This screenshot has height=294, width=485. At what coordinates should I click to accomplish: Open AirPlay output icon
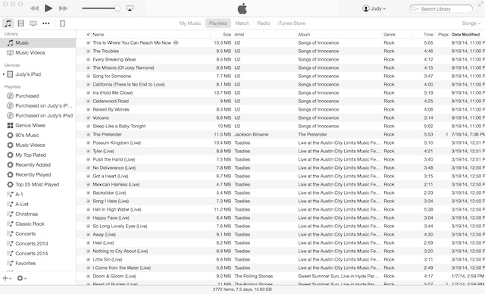pyautogui.click(x=130, y=8)
